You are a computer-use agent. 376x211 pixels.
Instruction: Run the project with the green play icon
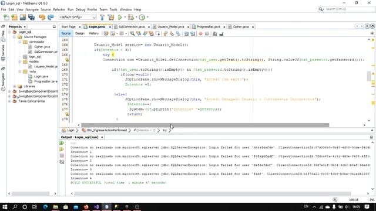(x=120, y=17)
